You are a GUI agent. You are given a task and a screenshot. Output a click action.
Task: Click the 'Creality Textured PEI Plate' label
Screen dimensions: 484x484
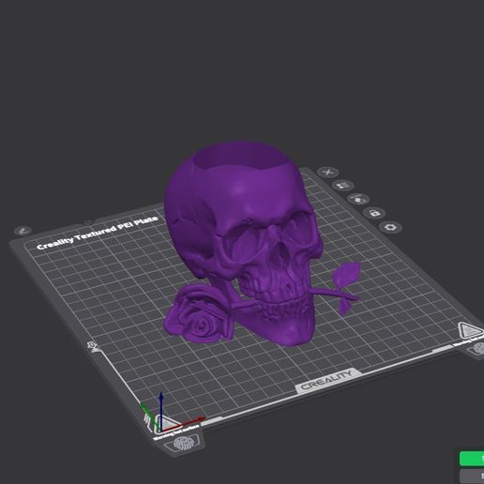[x=98, y=233]
